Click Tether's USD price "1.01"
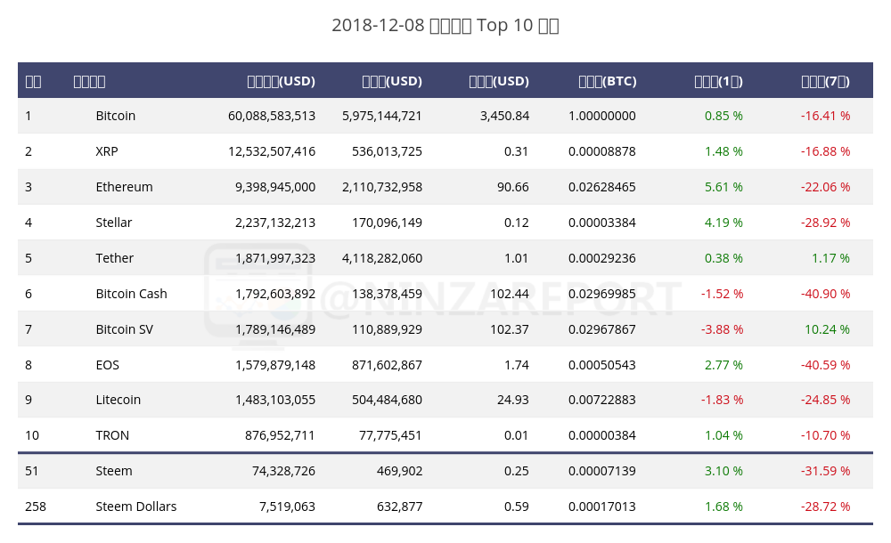Image resolution: width=891 pixels, height=543 pixels. pyautogui.click(x=517, y=258)
